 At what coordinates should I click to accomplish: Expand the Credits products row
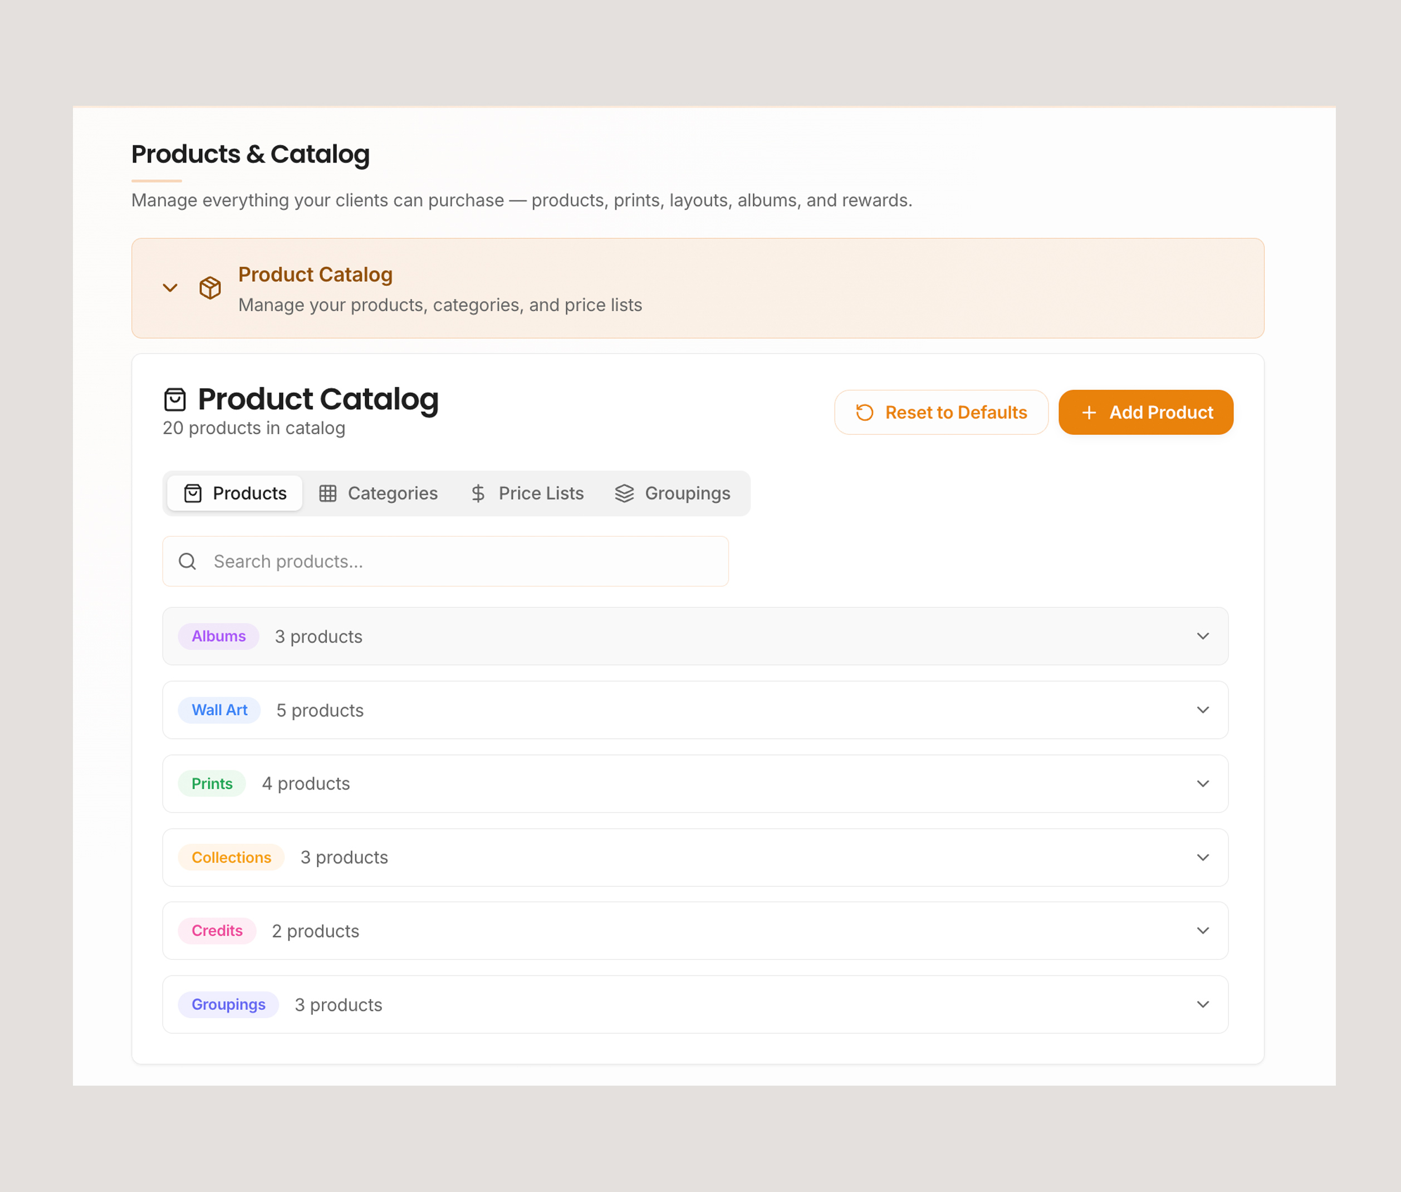1202,930
